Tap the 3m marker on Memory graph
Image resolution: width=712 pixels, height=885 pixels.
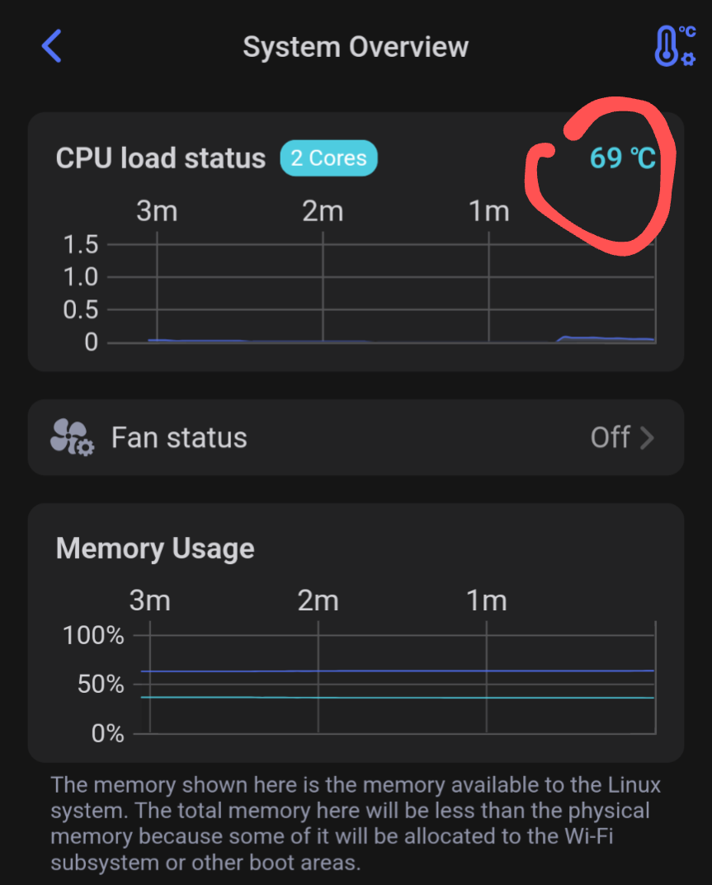tap(150, 600)
